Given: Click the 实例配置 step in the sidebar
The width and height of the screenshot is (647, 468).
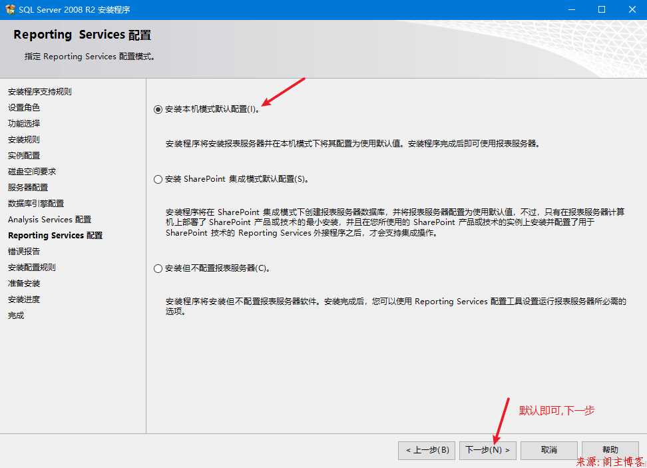Looking at the screenshot, I should tap(23, 156).
